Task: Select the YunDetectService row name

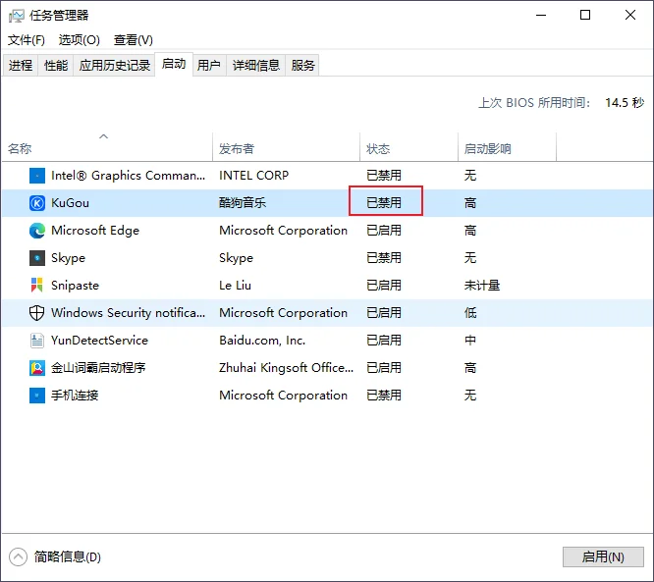Action: [99, 341]
